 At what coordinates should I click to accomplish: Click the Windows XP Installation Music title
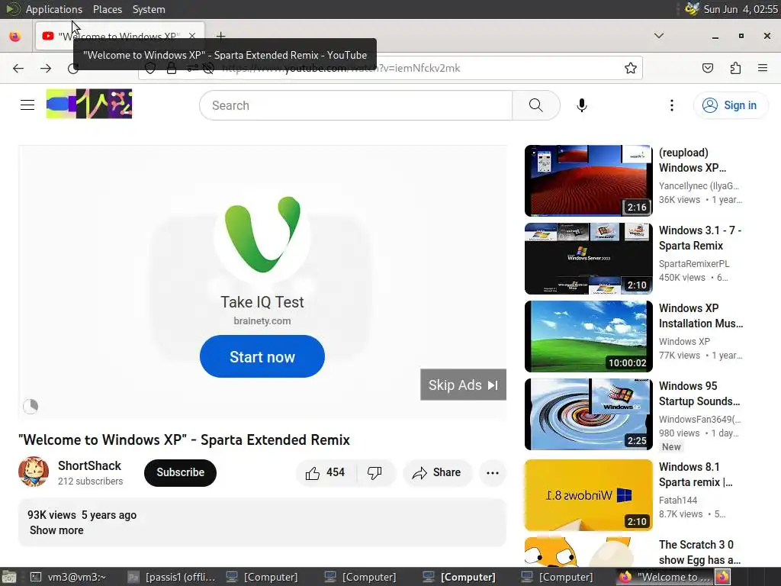pyautogui.click(x=701, y=315)
